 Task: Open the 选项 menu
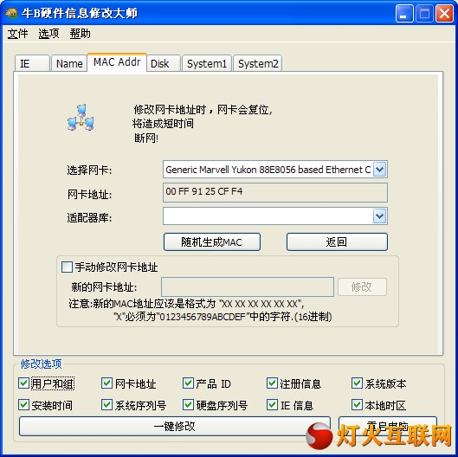click(x=48, y=34)
